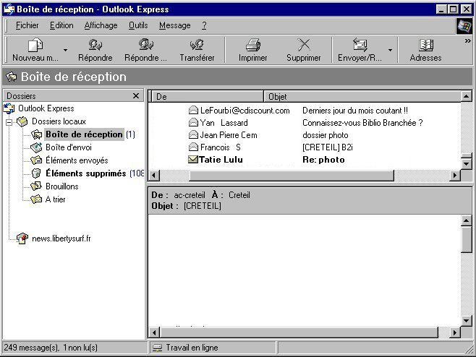476x357 pixels.
Task: Select the Brouillons folder
Action: tap(62, 186)
